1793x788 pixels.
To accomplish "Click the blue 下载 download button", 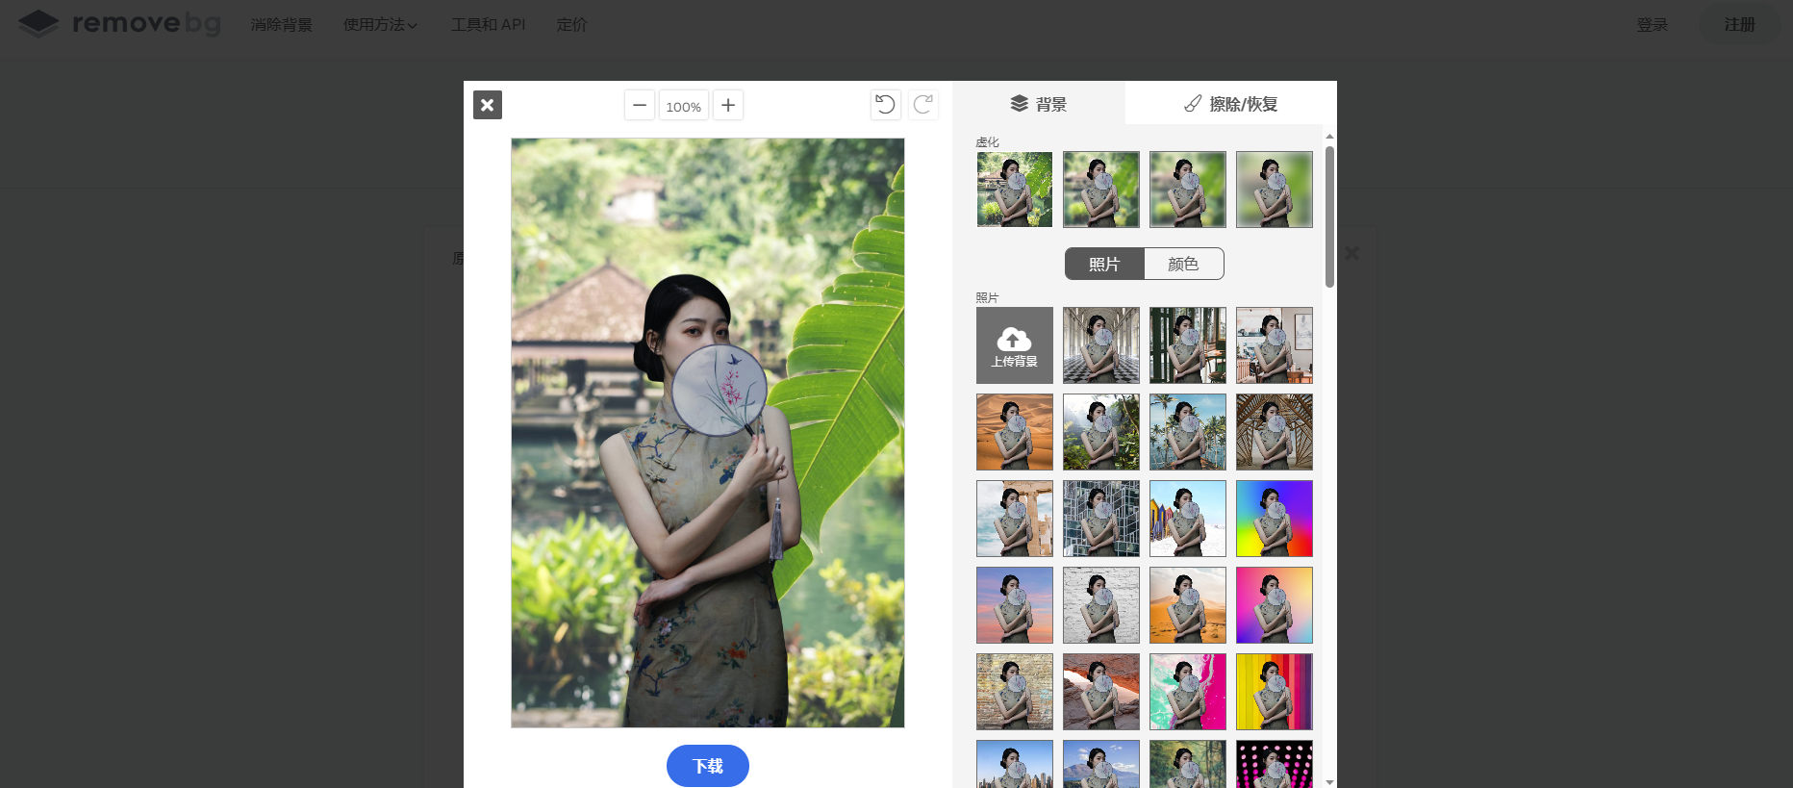I will 708,766.
